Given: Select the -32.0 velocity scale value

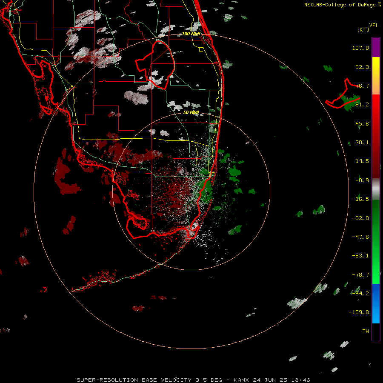Looking at the screenshot, I should point(360,218).
